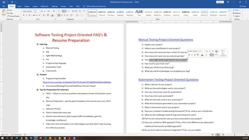Click Replace in the Editing group

point(237,13)
